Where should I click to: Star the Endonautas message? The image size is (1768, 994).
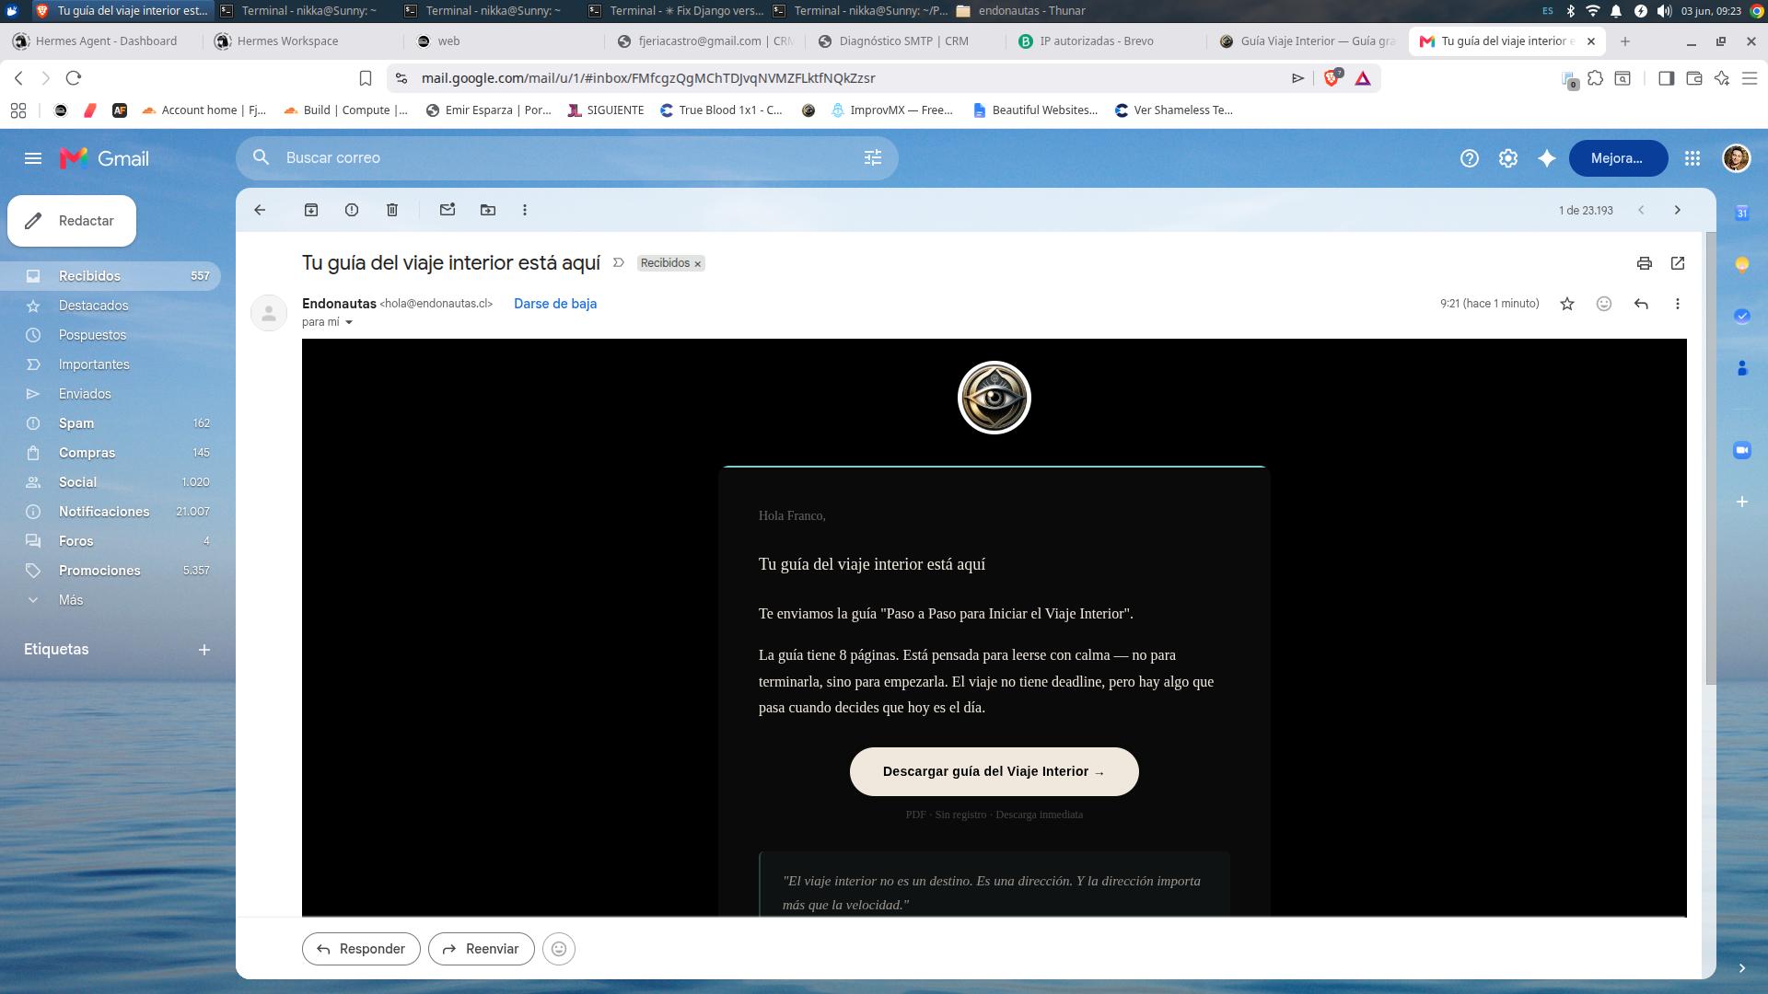coord(1567,304)
